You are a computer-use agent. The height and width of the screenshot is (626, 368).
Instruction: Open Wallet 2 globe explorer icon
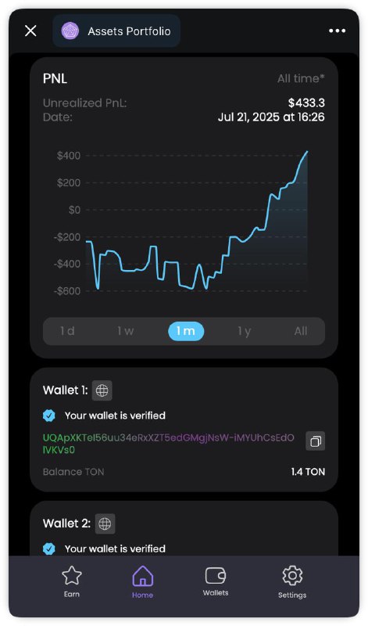point(105,523)
